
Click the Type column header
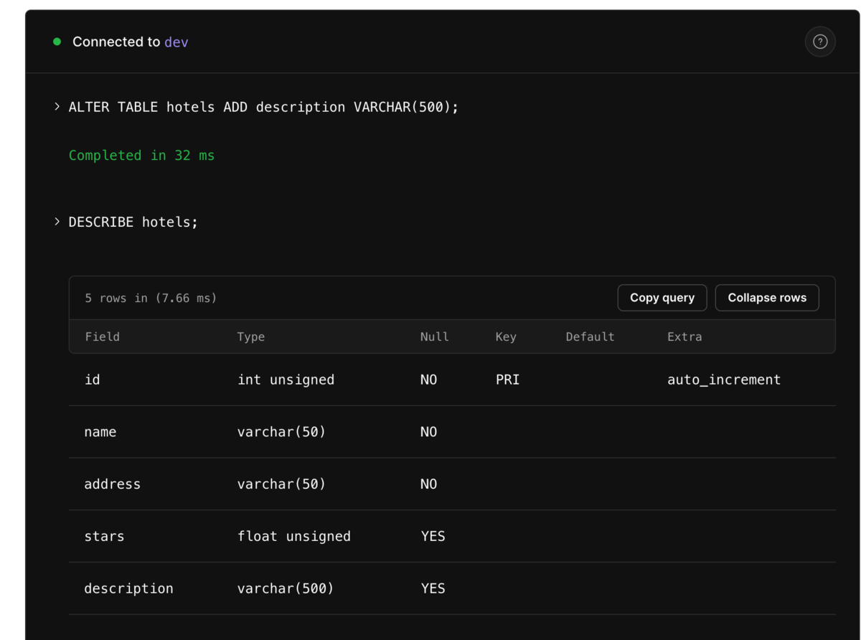point(251,337)
